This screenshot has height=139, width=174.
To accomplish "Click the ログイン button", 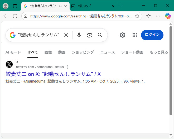I will point(152,35).
